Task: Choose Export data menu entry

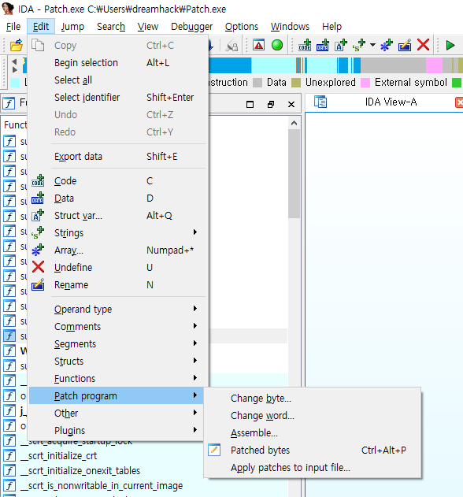Action: [x=118, y=156]
